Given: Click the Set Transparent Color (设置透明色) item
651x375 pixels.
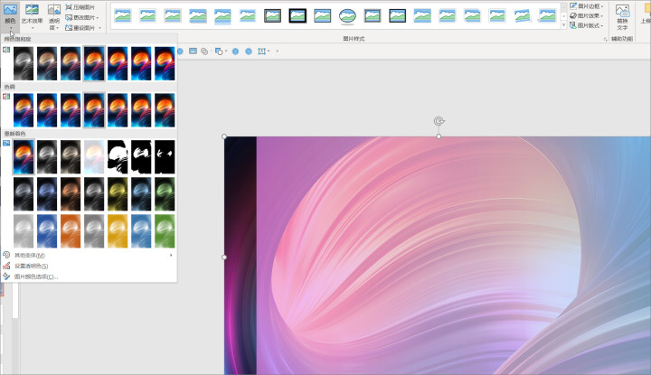Looking at the screenshot, I should pyautogui.click(x=31, y=266).
